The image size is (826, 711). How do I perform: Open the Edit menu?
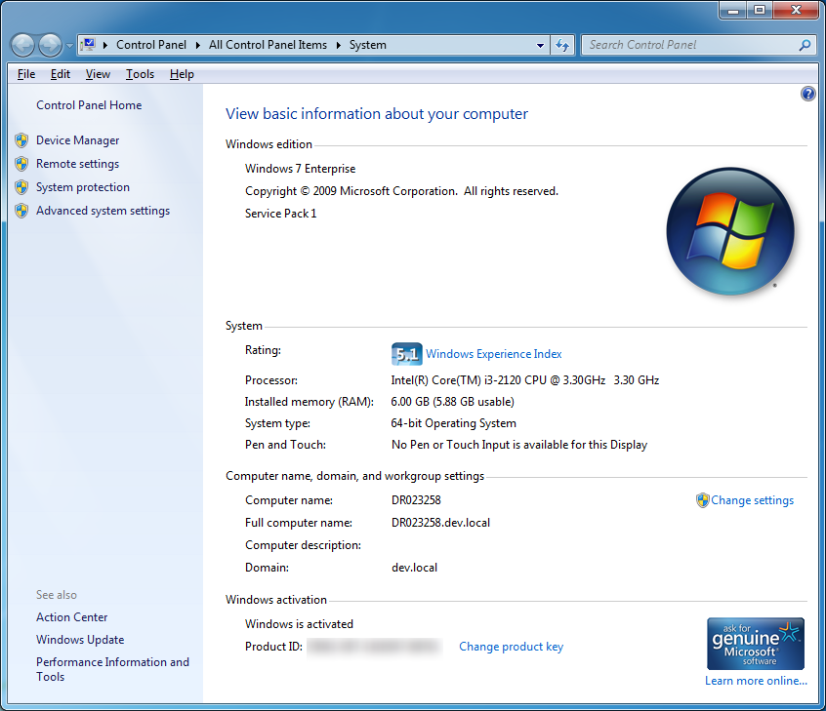pyautogui.click(x=61, y=74)
